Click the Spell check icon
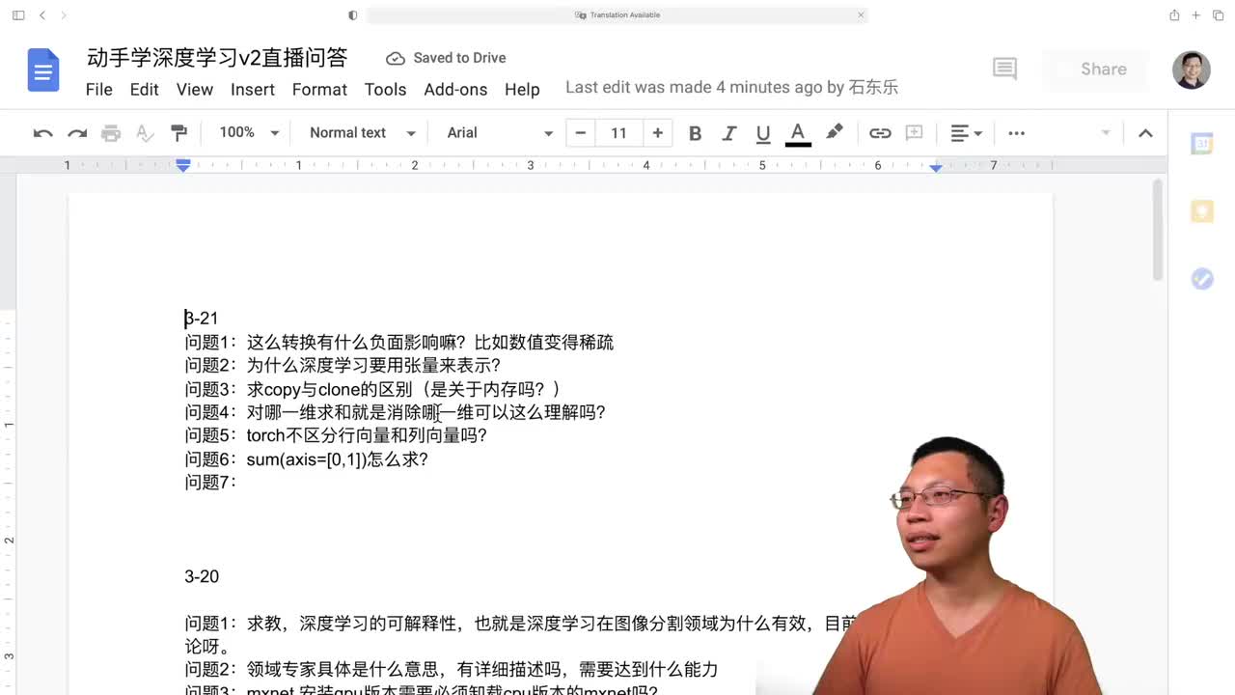 coord(145,133)
